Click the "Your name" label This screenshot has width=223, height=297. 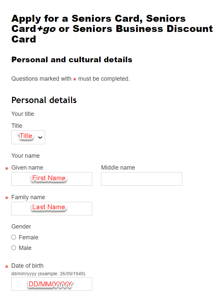click(25, 155)
